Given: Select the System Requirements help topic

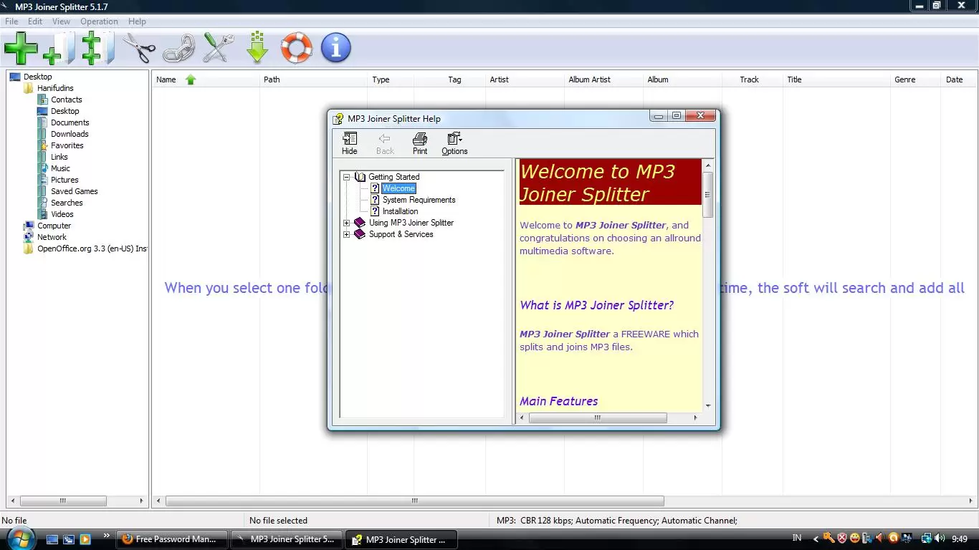Looking at the screenshot, I should point(419,200).
